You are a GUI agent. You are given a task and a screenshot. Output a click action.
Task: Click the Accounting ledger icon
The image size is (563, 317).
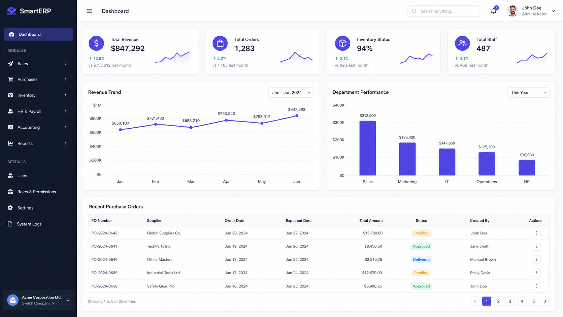[11, 127]
